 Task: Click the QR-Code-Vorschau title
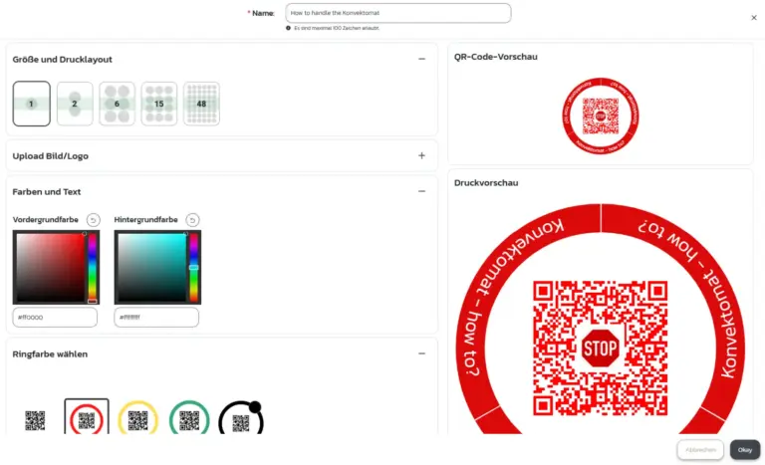pyautogui.click(x=496, y=57)
